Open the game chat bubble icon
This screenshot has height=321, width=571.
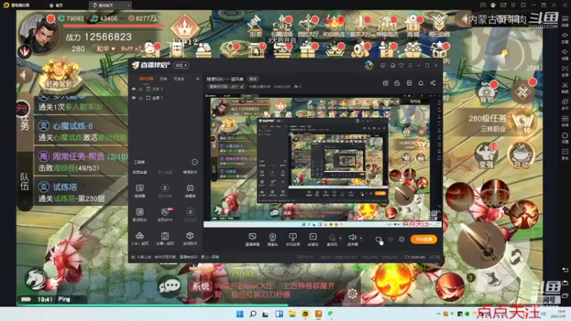pos(169,286)
